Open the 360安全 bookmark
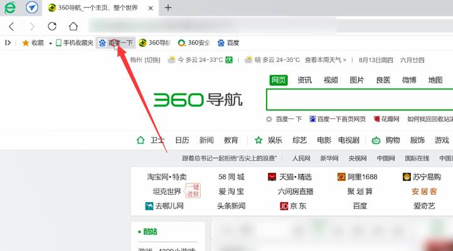453x251 pixels. [x=194, y=43]
